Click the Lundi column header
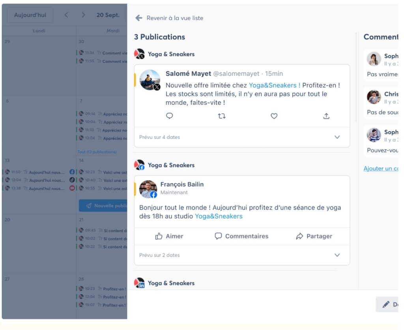 click(x=39, y=31)
